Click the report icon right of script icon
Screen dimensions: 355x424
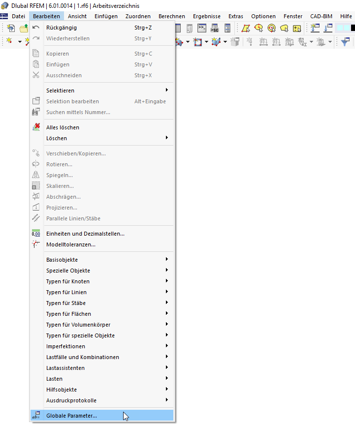pos(227,28)
